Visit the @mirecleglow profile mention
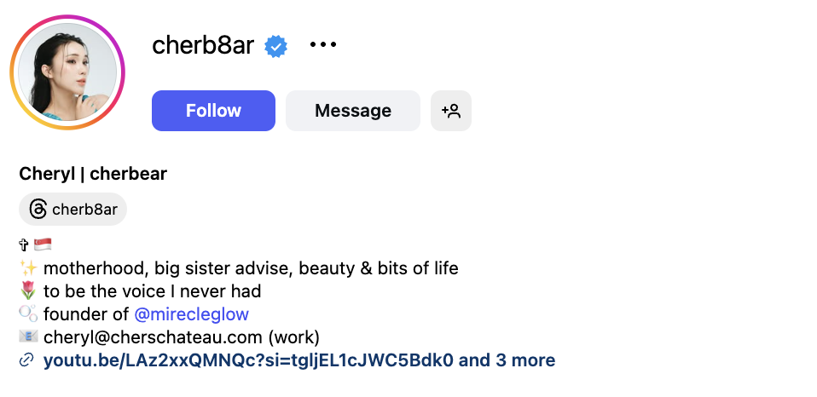817x397 pixels. (192, 314)
